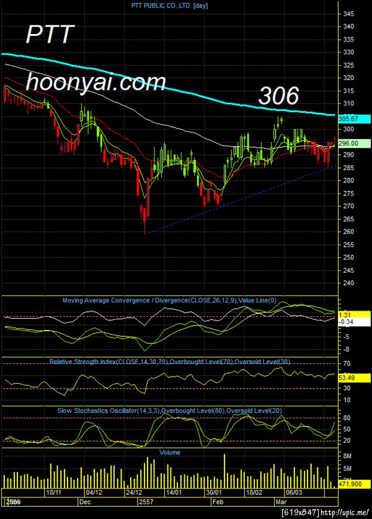Click the Stochastics 50 axis label
372x519 pixels.
(347, 430)
